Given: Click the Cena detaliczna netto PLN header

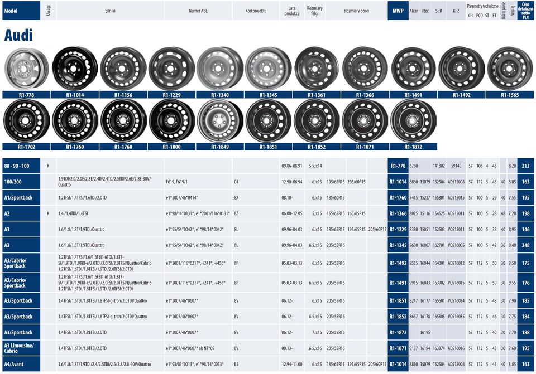Looking at the screenshot, I should [526, 11].
